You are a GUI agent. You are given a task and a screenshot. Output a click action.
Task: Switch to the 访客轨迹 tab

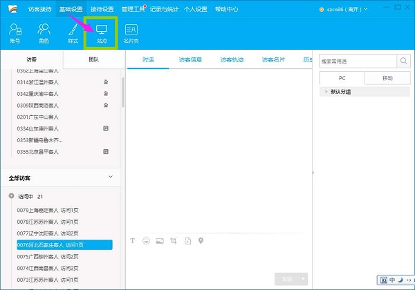(232, 59)
